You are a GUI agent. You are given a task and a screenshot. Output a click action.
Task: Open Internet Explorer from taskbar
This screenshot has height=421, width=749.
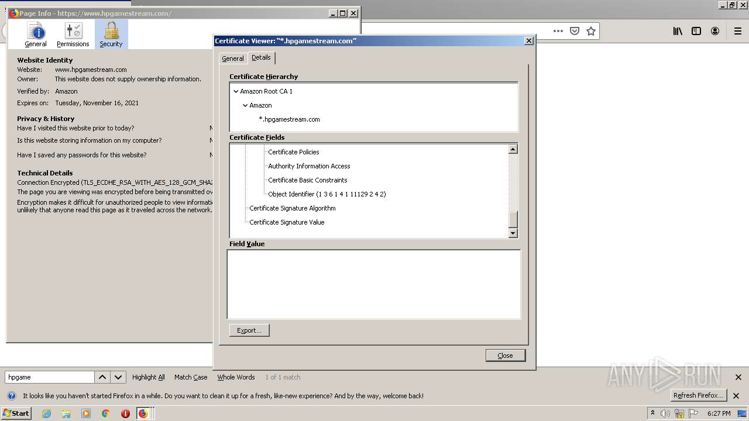46,413
